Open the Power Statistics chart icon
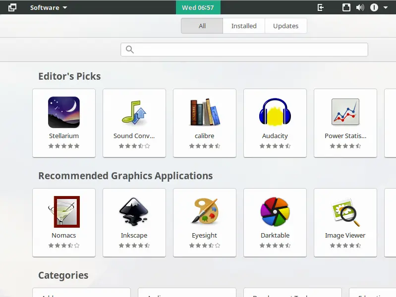 [x=345, y=112]
